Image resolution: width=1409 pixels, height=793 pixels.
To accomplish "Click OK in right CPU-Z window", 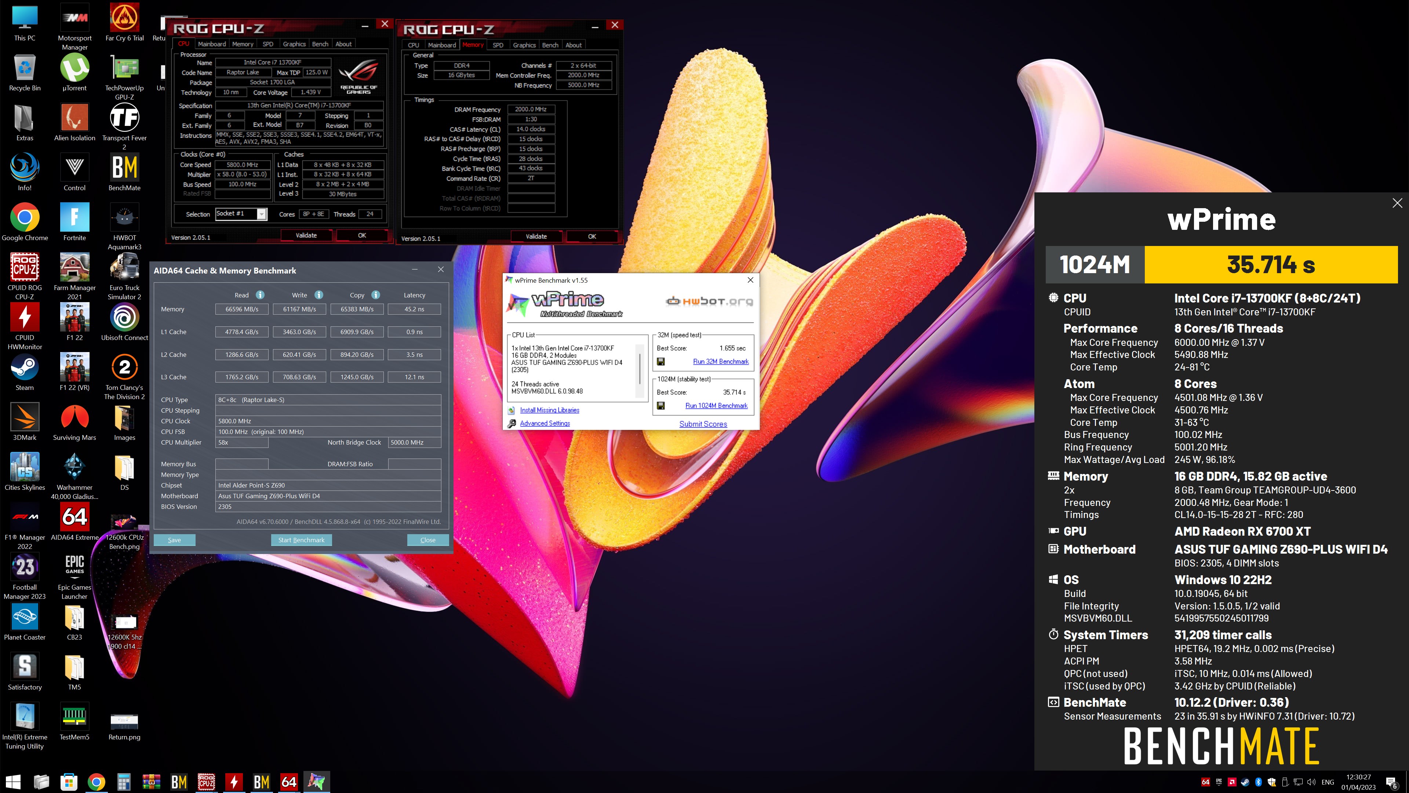I will 592,236.
